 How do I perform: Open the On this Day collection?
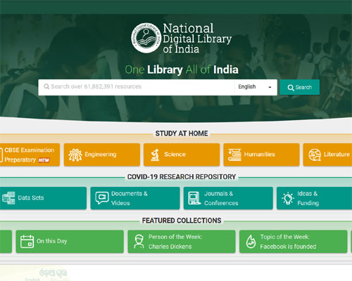(70, 242)
